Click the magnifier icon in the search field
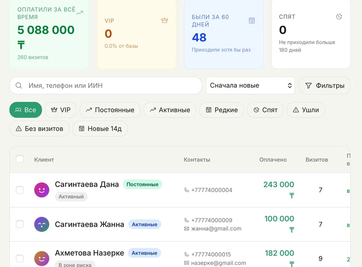362x267 pixels. (19, 85)
